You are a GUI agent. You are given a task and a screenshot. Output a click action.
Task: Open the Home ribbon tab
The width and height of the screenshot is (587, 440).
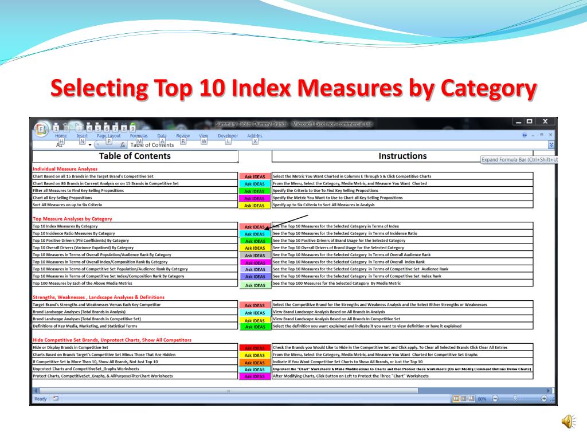61,136
